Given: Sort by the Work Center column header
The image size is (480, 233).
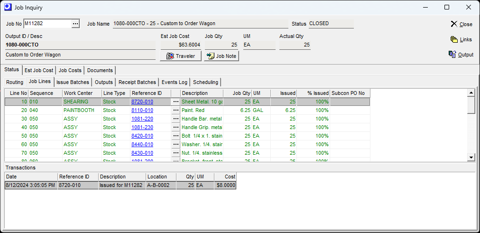Looking at the screenshot, I should pyautogui.click(x=82, y=93).
